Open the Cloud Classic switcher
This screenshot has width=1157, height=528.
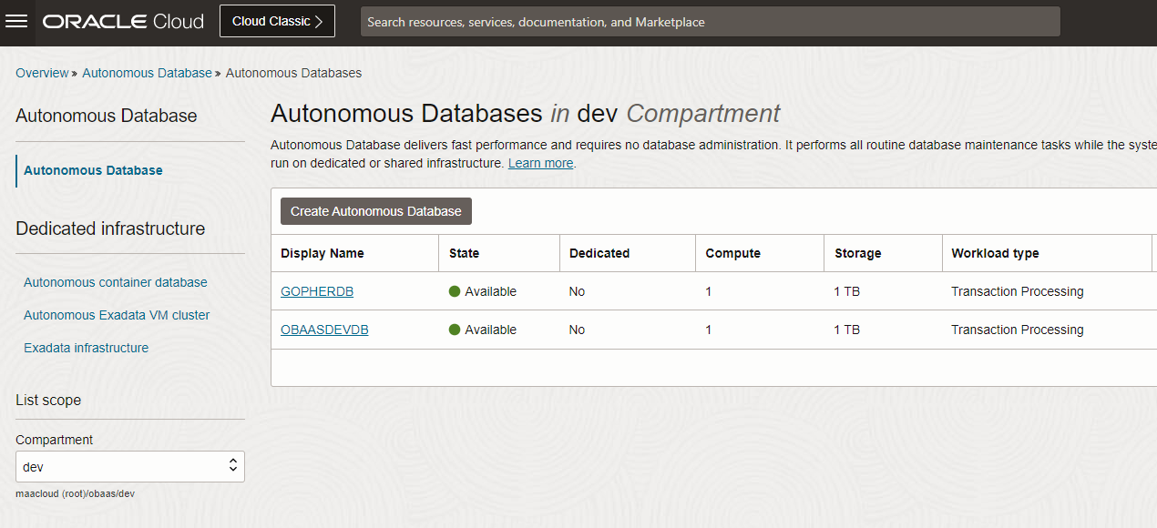click(x=276, y=20)
